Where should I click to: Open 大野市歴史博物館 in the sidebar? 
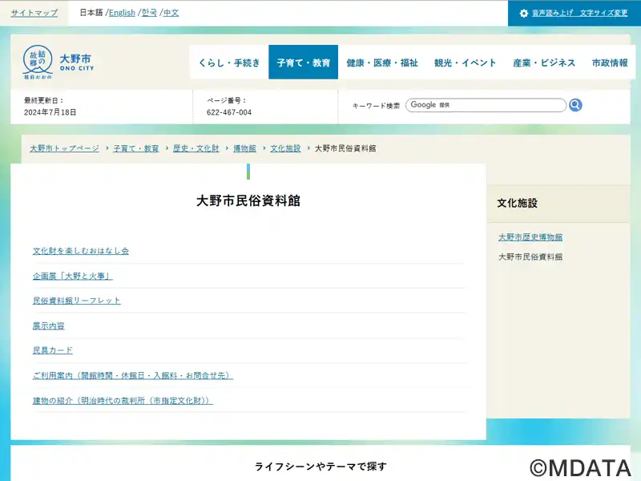tap(530, 237)
